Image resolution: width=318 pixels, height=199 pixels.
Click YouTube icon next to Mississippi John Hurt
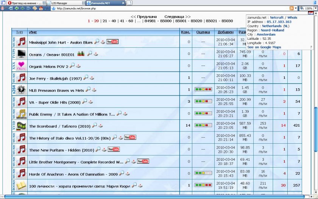[x=112, y=42]
